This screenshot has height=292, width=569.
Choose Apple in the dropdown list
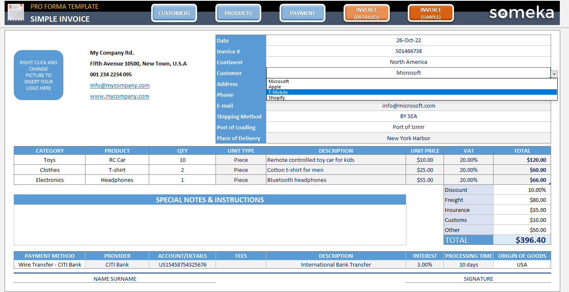click(x=275, y=87)
